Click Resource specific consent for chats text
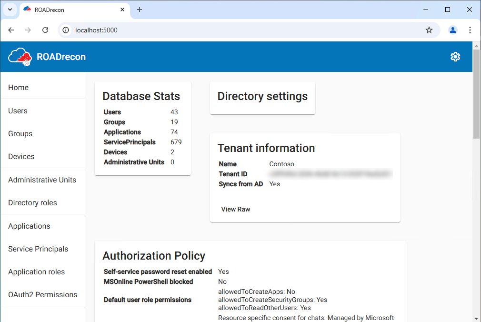The height and width of the screenshot is (322, 481). click(306, 318)
